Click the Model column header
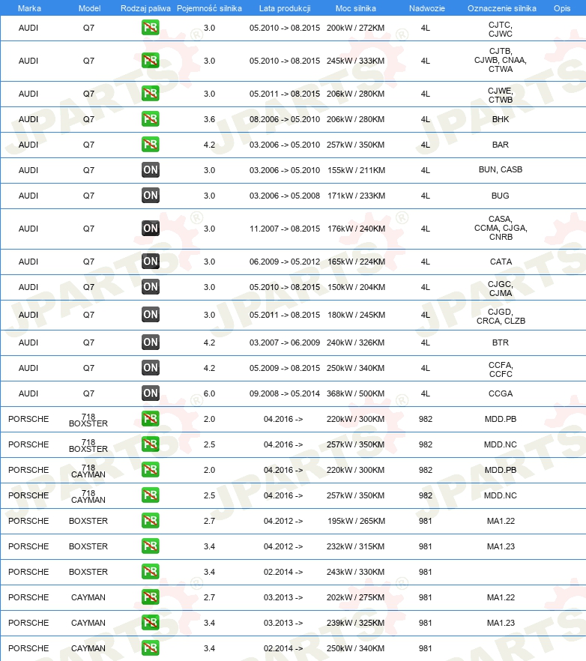The image size is (586, 661). pos(89,8)
